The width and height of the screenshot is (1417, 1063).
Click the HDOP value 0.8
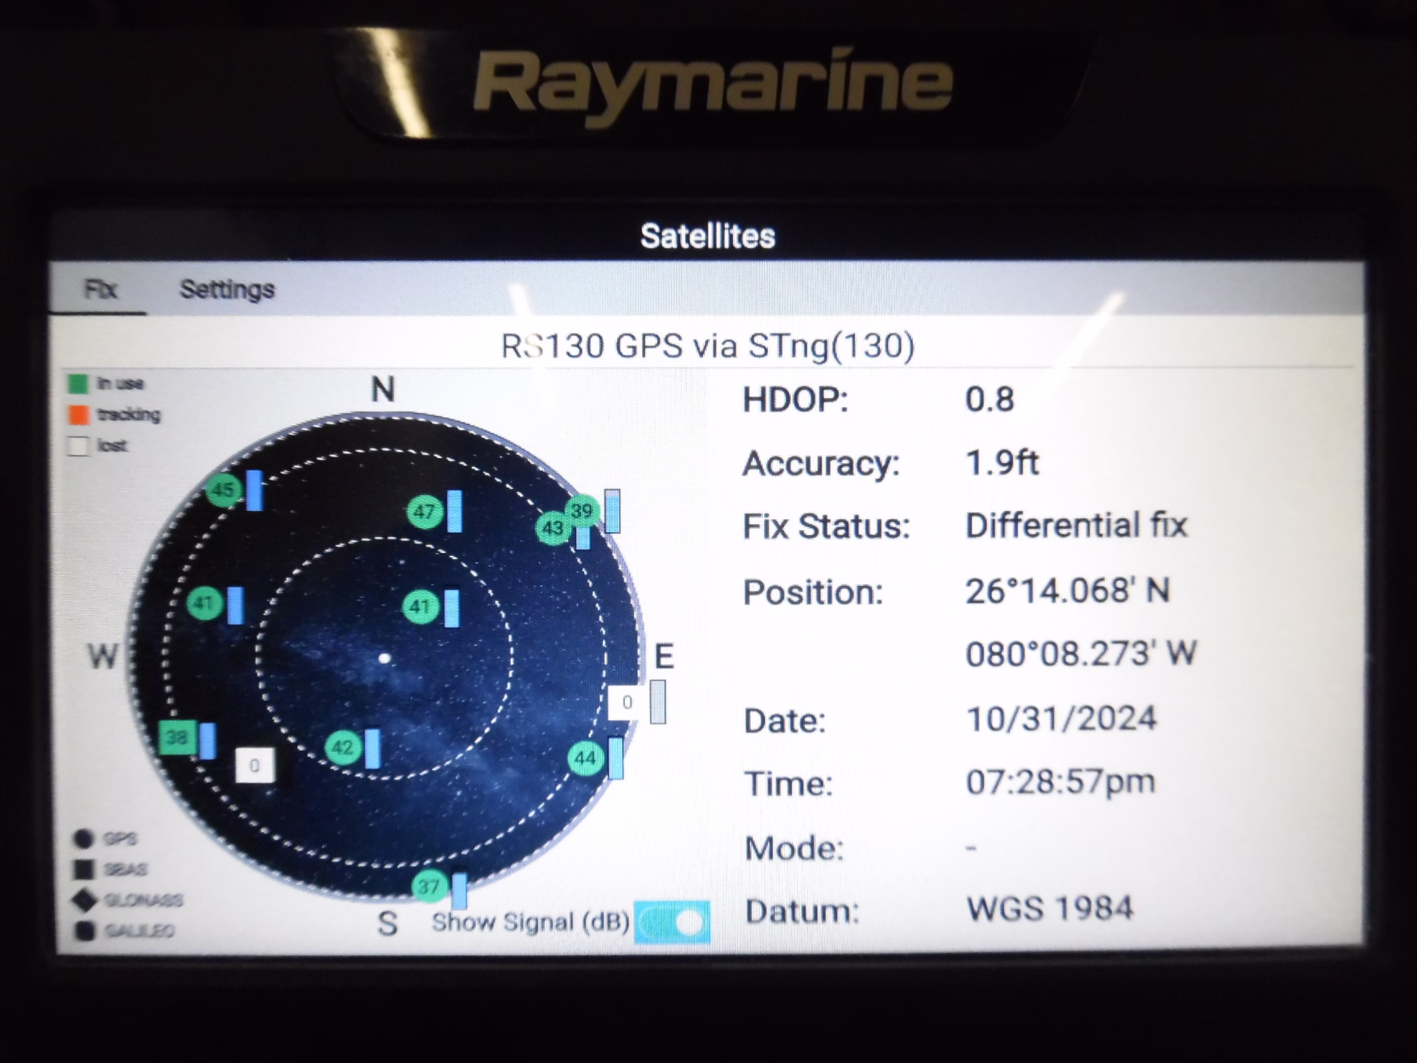point(989,399)
